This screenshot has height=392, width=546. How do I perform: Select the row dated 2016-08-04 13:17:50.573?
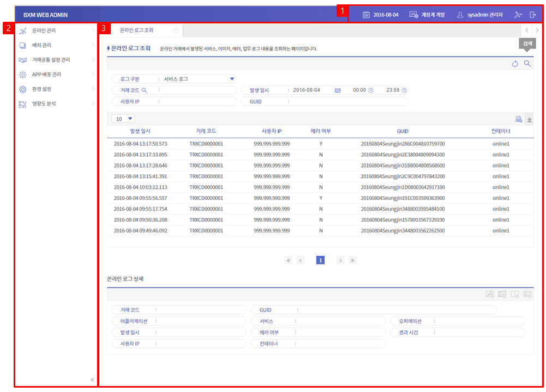point(320,144)
